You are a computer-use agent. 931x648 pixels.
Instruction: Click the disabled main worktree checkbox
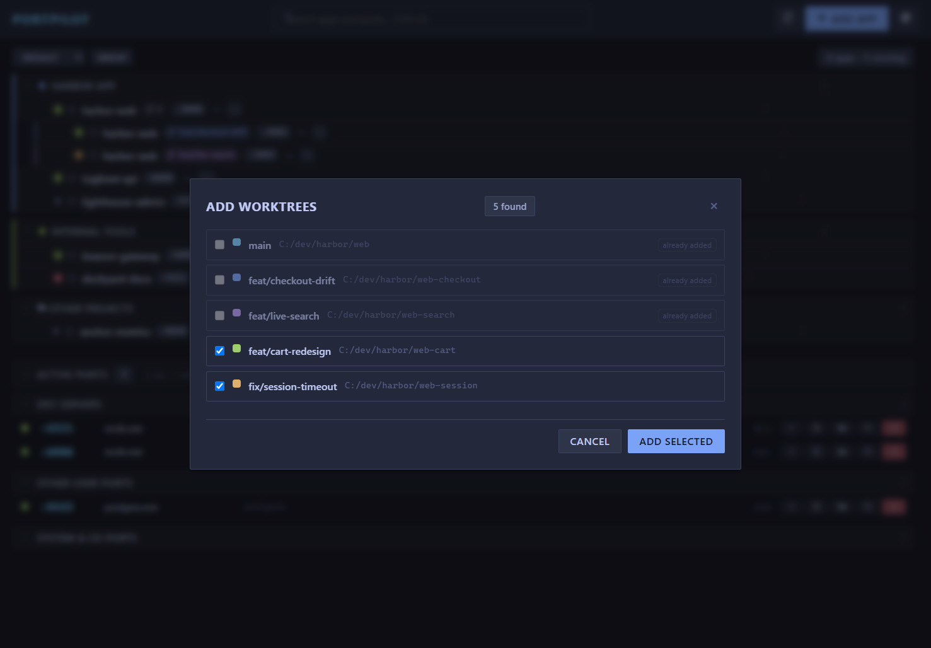tap(219, 245)
